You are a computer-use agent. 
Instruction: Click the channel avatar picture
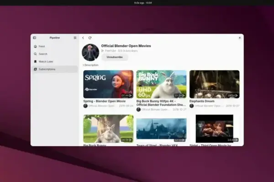pos(90,52)
